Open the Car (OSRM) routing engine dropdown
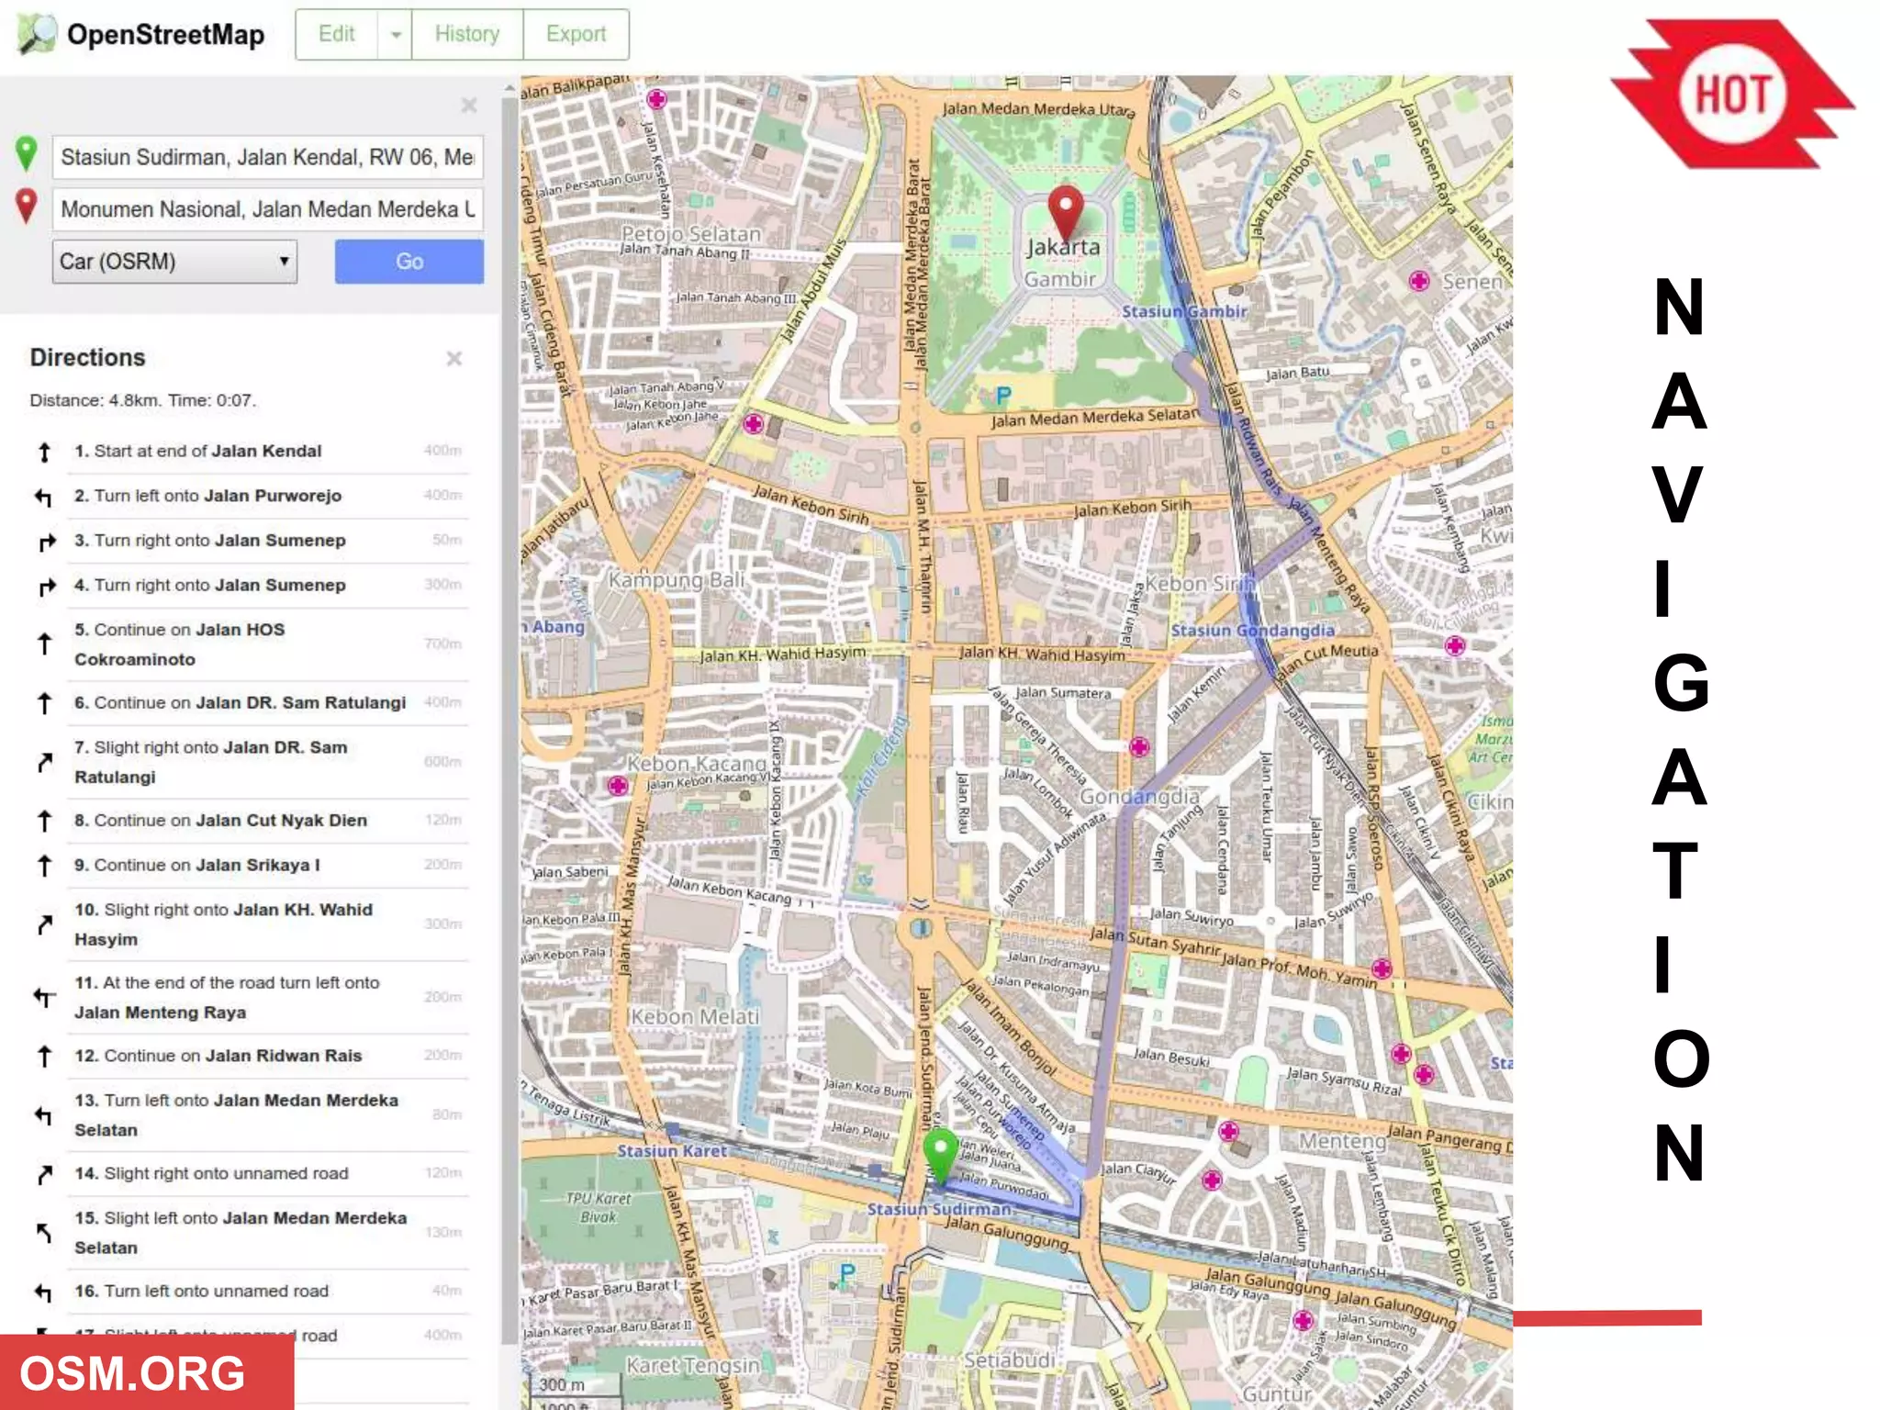This screenshot has width=1880, height=1410. click(174, 262)
